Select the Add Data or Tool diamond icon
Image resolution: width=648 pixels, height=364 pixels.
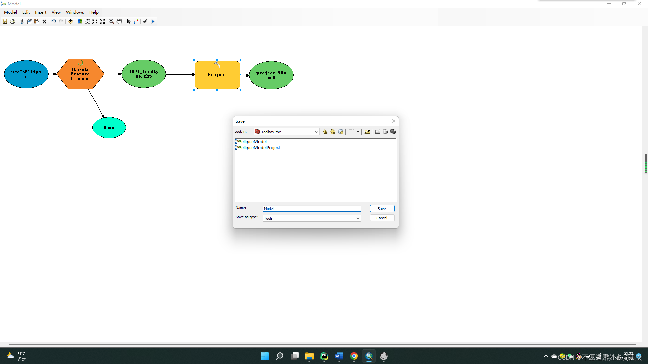click(71, 21)
